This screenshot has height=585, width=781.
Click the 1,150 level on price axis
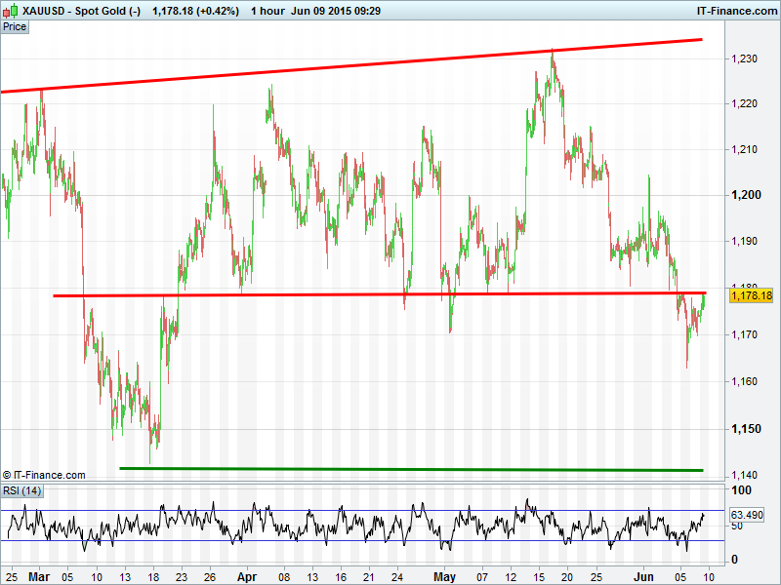(745, 429)
